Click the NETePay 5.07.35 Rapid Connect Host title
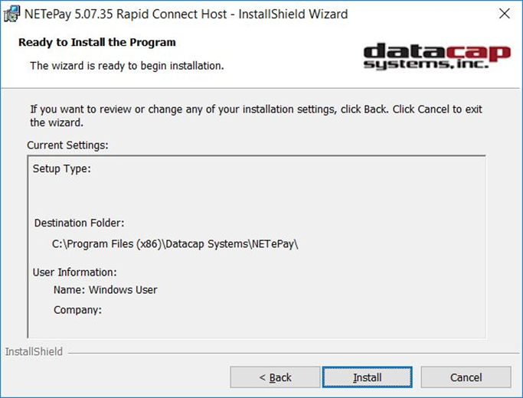The image size is (523, 398). pos(186,14)
